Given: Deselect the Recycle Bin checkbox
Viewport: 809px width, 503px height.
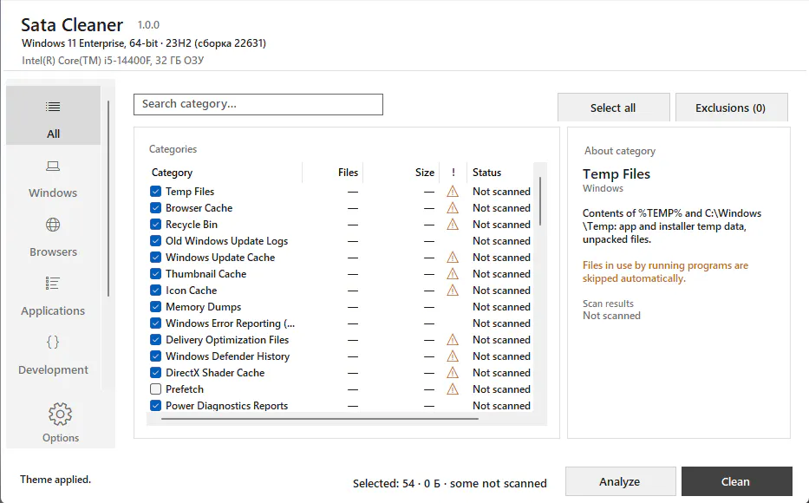Looking at the screenshot, I should click(x=155, y=225).
